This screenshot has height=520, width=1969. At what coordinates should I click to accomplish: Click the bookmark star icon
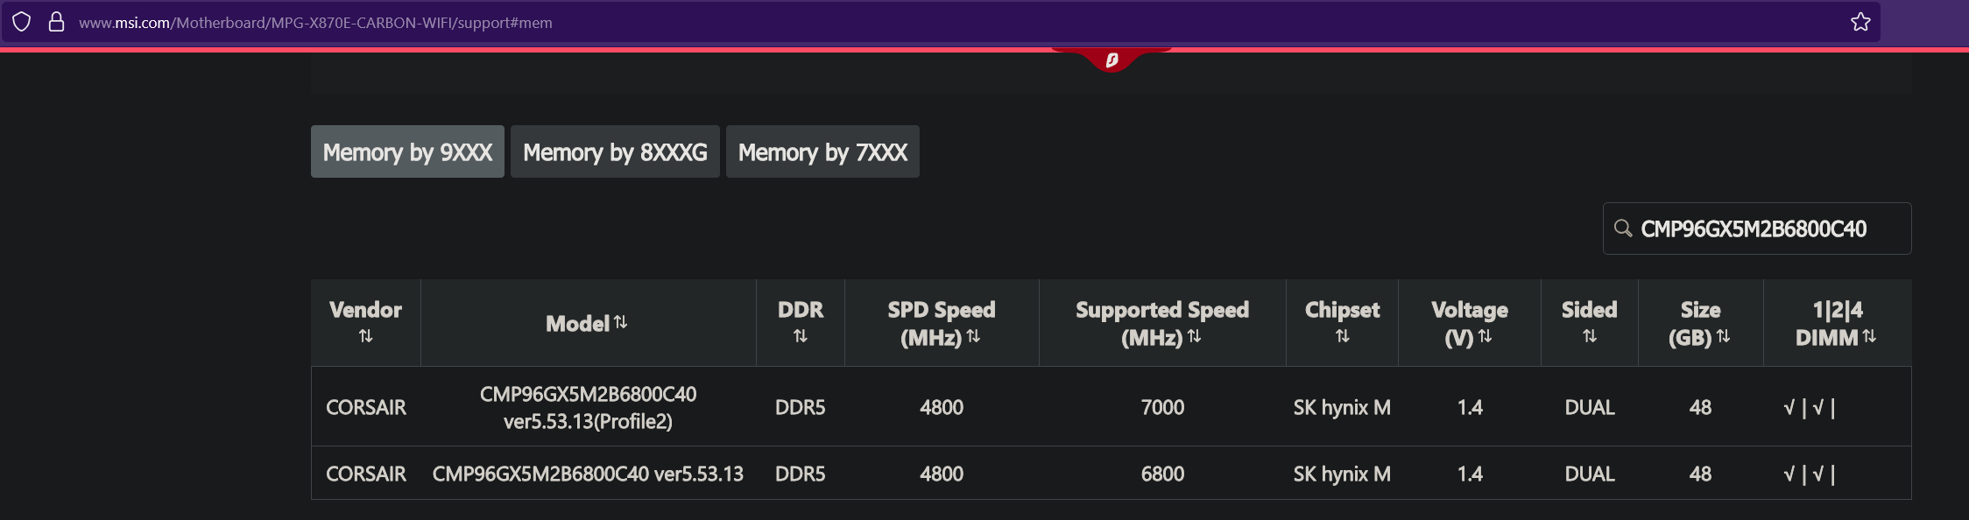click(1860, 22)
